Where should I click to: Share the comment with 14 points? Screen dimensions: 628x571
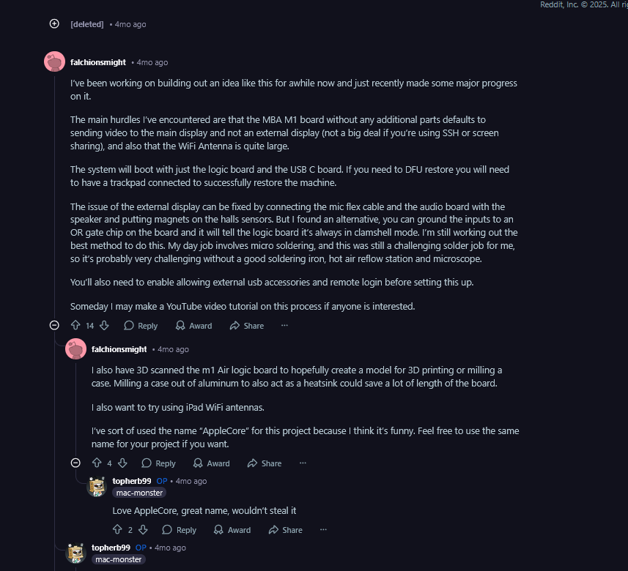point(246,326)
